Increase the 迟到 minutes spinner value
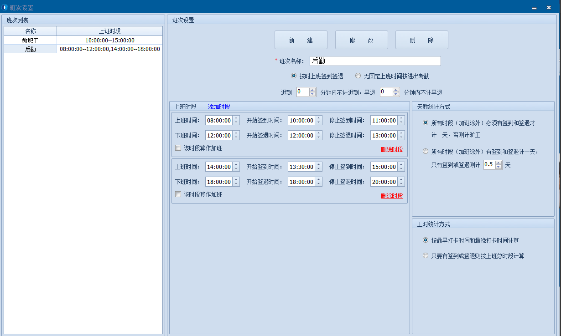The height and width of the screenshot is (336, 561). pyautogui.click(x=312, y=90)
